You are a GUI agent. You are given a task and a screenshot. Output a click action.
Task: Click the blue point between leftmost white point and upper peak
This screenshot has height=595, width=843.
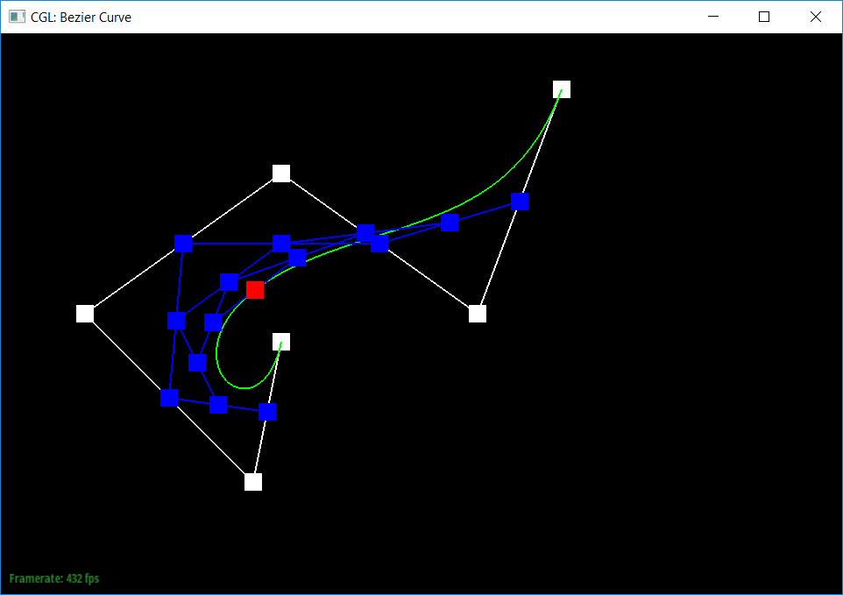[183, 244]
